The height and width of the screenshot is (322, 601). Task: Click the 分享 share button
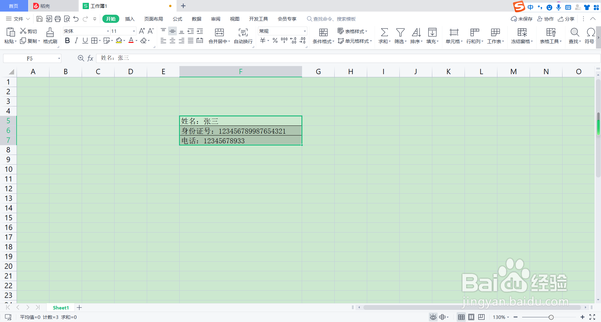coord(566,19)
